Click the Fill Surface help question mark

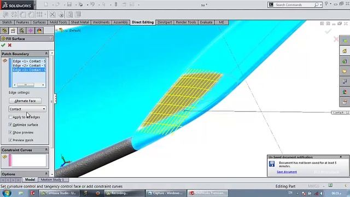51,38
